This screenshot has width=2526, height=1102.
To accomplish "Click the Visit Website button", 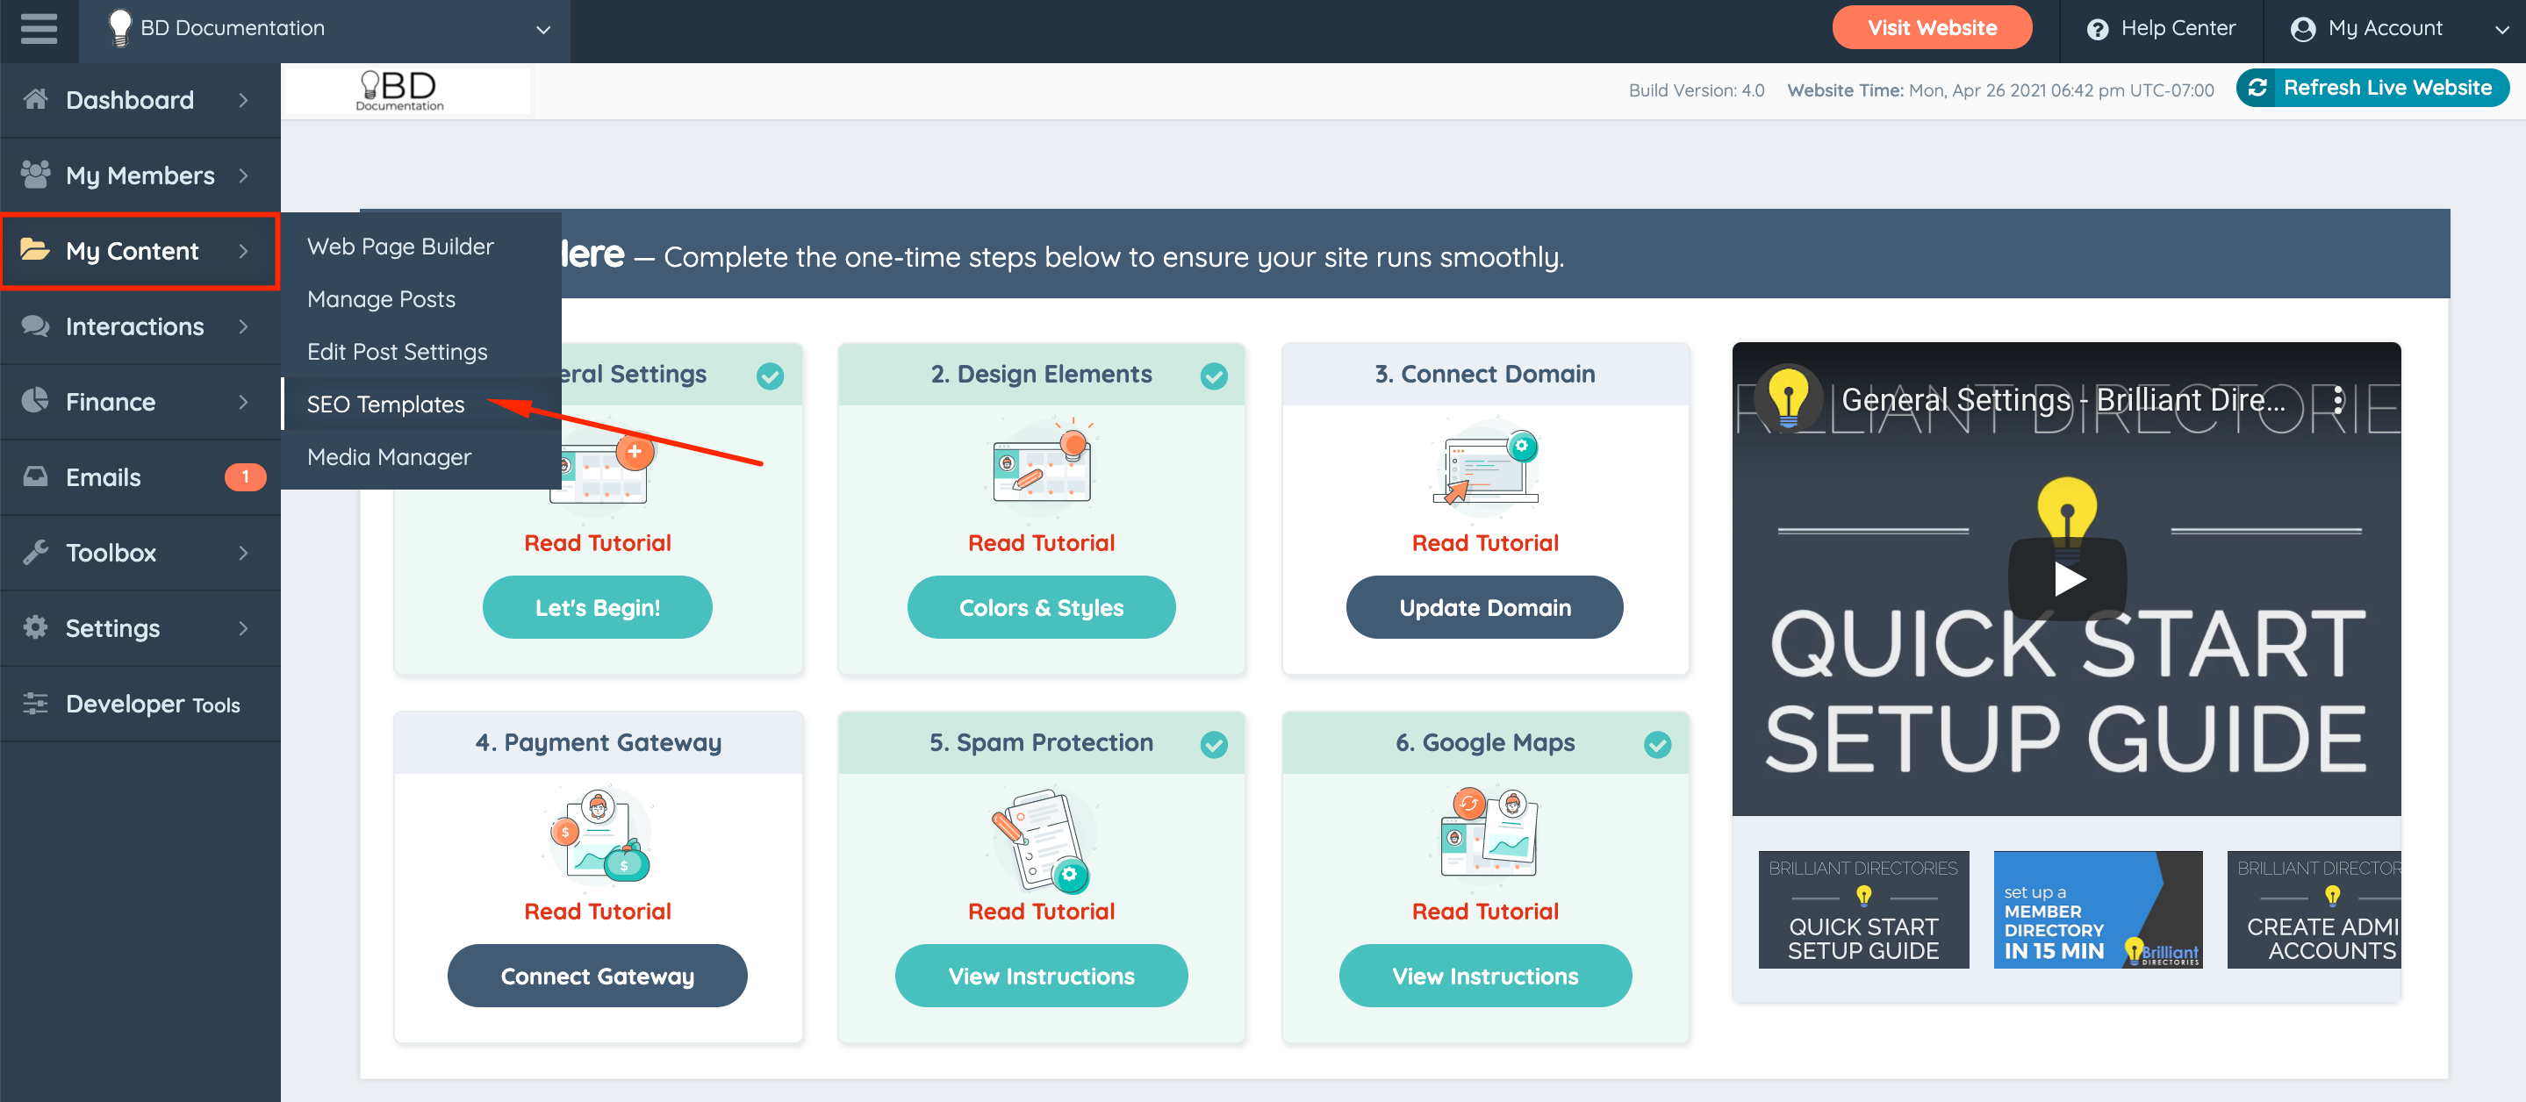I will click(x=1931, y=27).
